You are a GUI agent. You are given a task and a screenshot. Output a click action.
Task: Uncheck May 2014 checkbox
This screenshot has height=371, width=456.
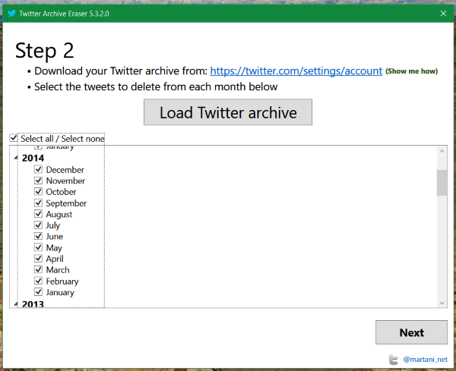(38, 247)
